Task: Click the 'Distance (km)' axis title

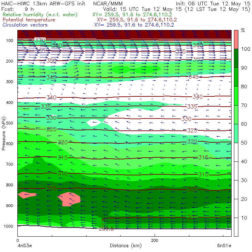Action: click(126, 246)
